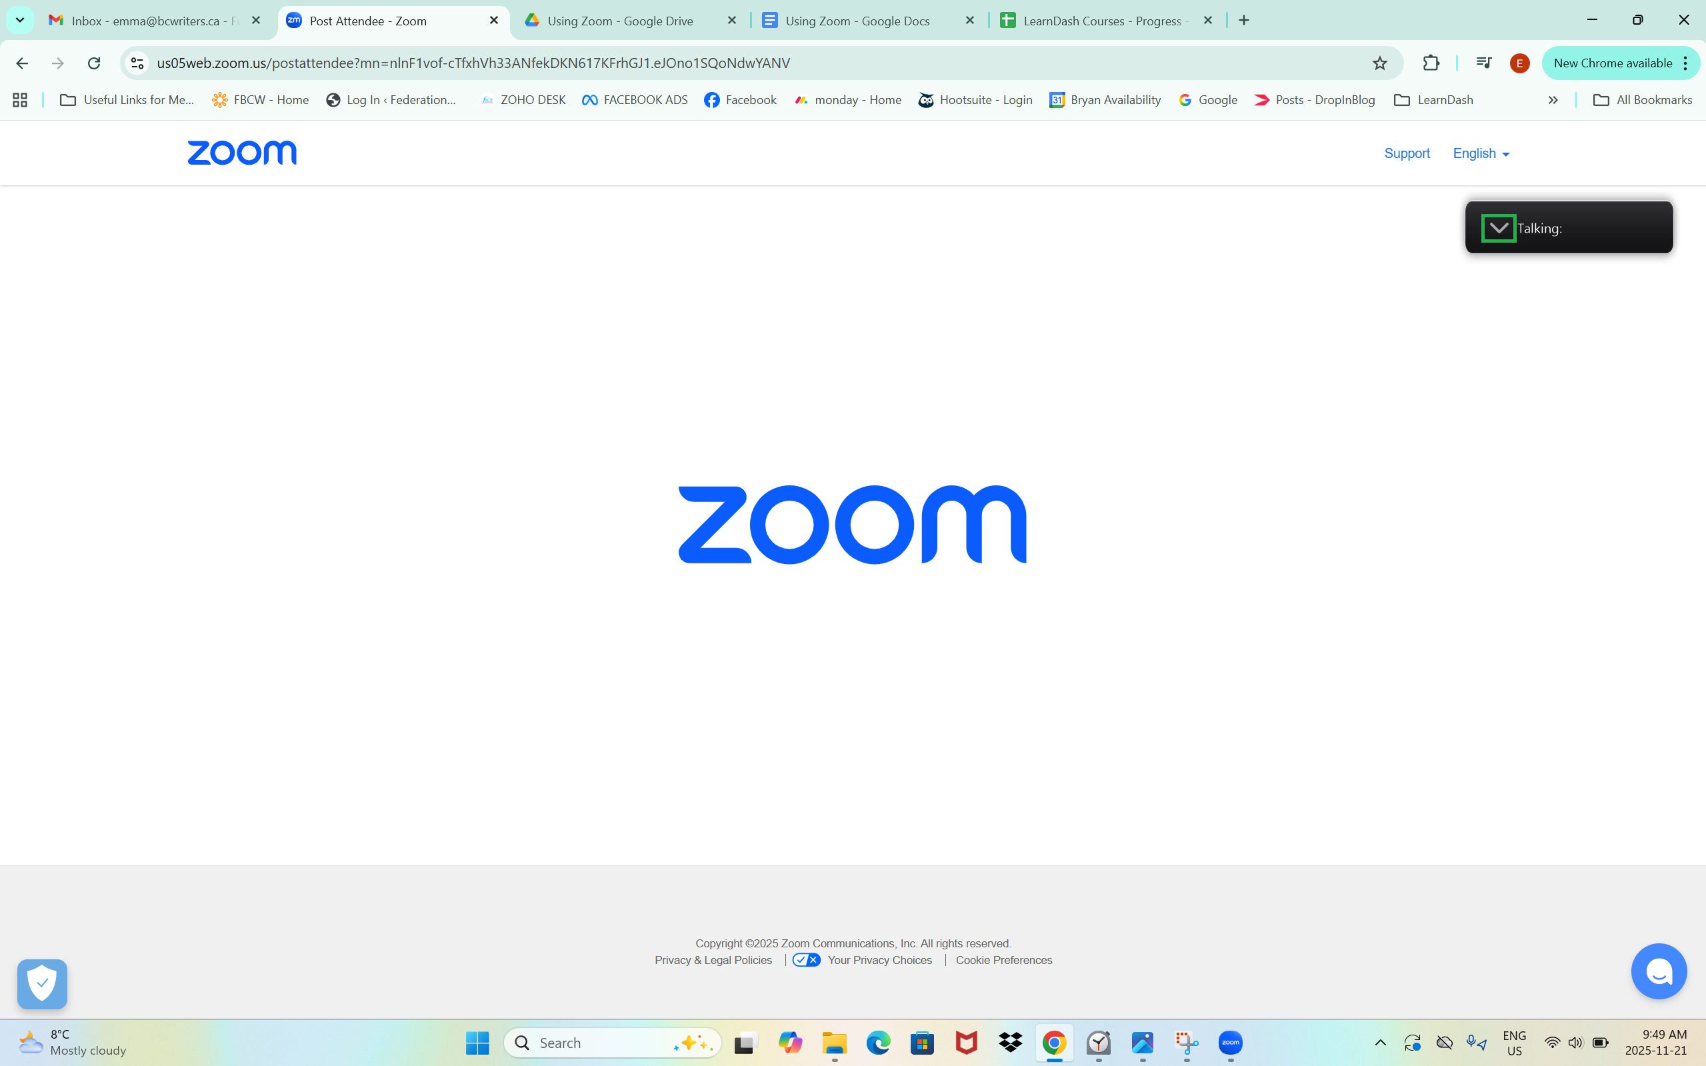1706x1066 pixels.
Task: Open Zoom app from taskbar
Action: click(x=1230, y=1043)
